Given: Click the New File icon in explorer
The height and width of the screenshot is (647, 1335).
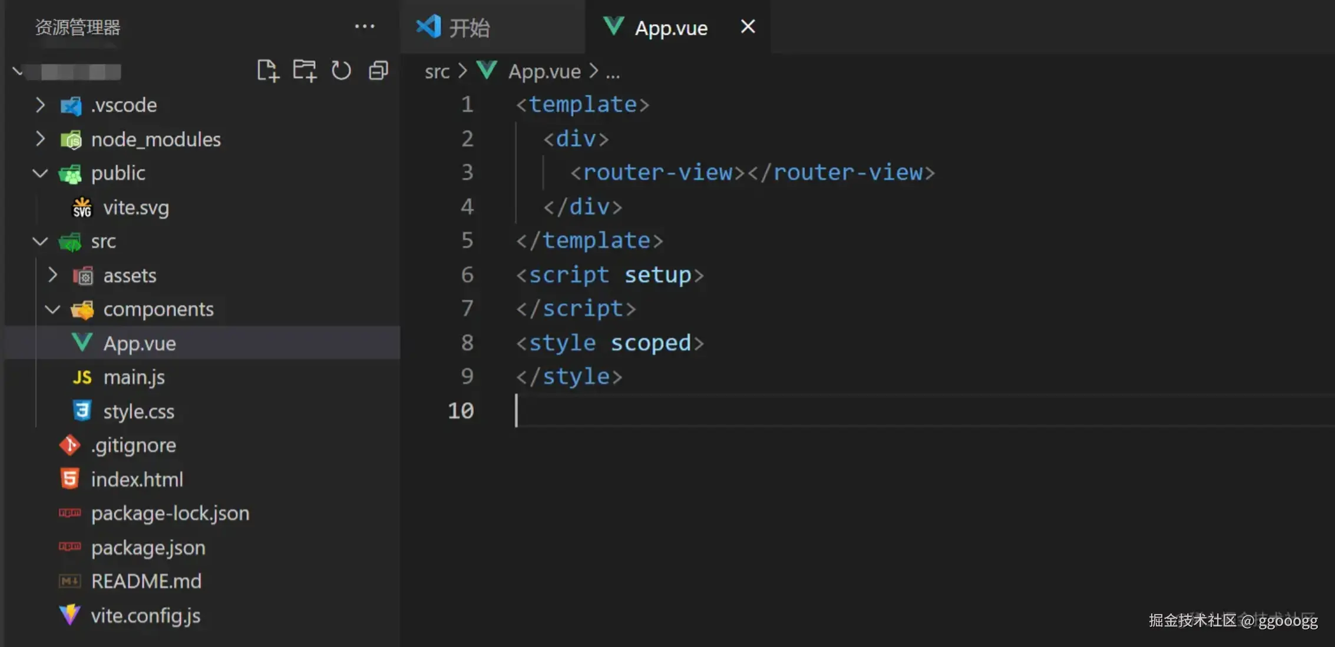Looking at the screenshot, I should pos(268,71).
